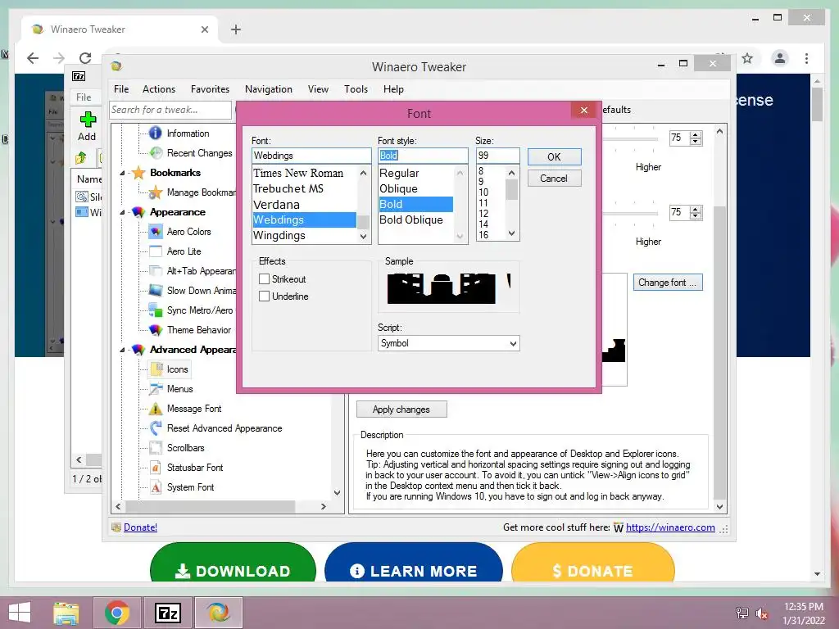
Task: Collapse the Advanced Appearance tree node
Action: point(123,350)
